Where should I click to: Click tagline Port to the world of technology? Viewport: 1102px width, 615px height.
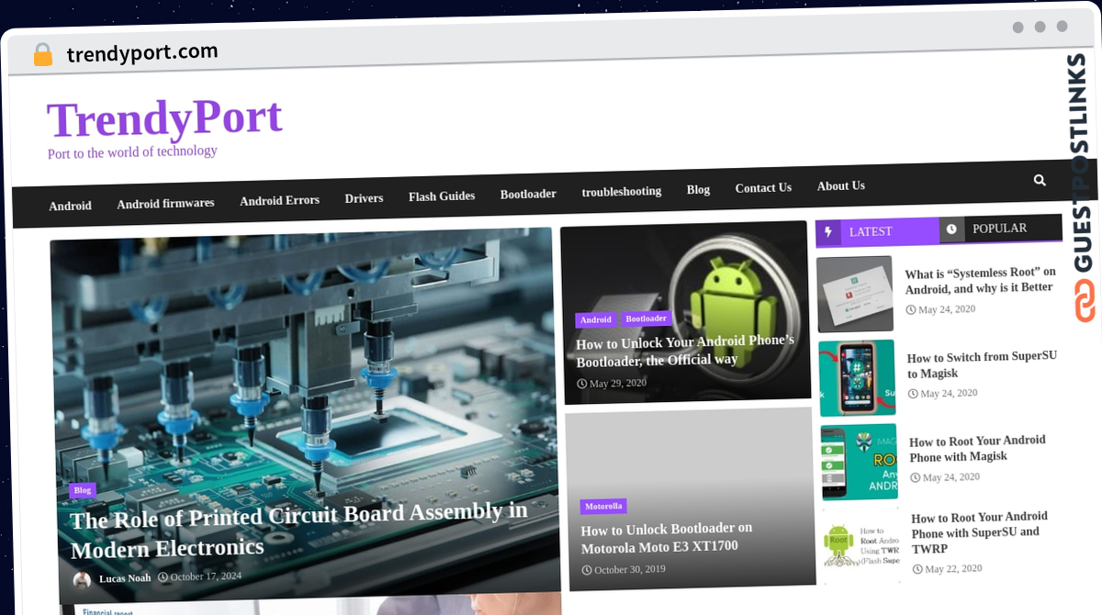pyautogui.click(x=132, y=152)
